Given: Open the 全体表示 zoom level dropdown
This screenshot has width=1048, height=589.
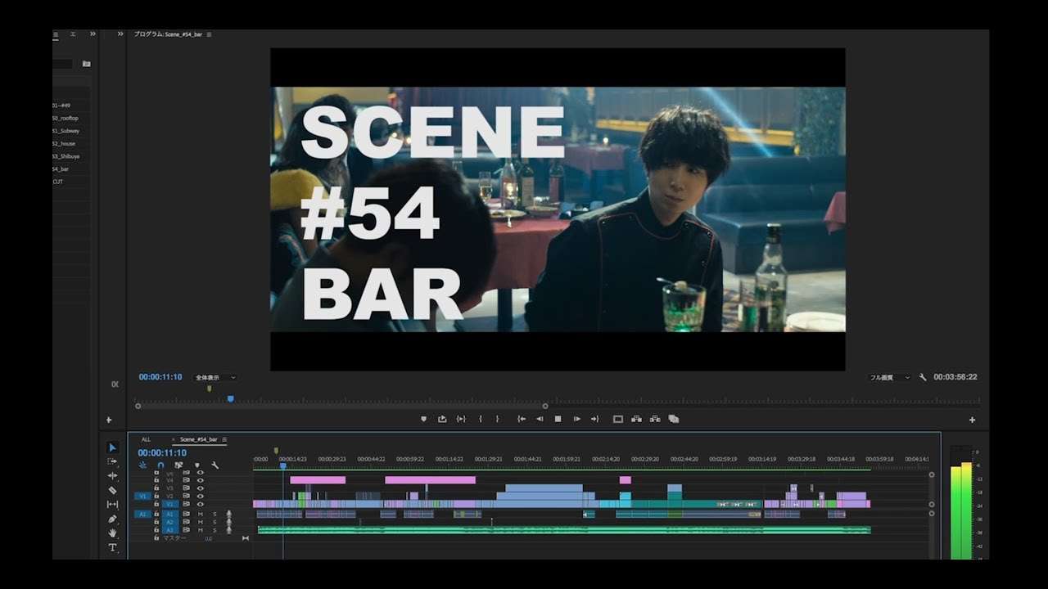Looking at the screenshot, I should point(215,377).
